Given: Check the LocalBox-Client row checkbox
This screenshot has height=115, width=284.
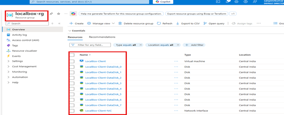Looking at the screenshot, I should (72, 61).
